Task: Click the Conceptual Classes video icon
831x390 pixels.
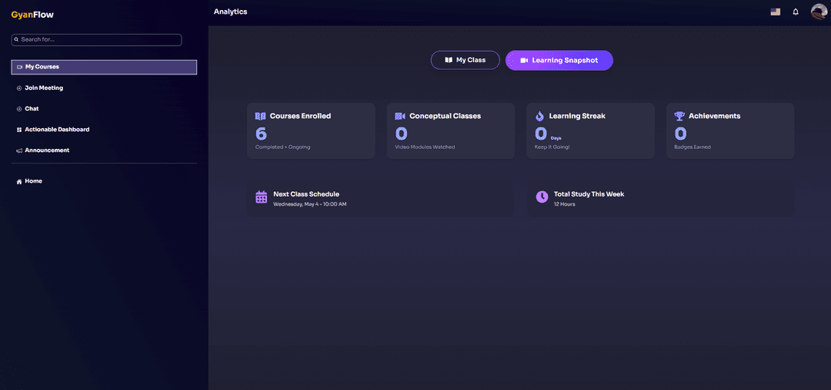Action: pyautogui.click(x=400, y=116)
